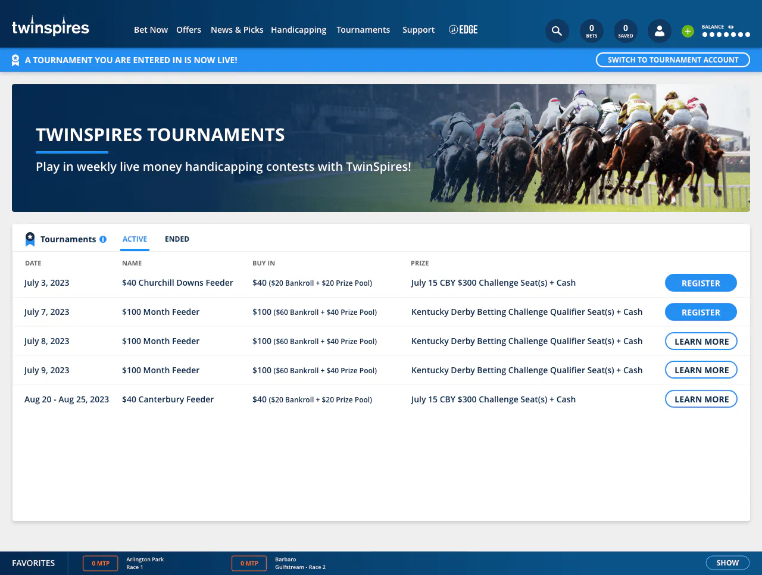Open Arlington Park Race 1 favorite
762x575 pixels.
(x=145, y=563)
